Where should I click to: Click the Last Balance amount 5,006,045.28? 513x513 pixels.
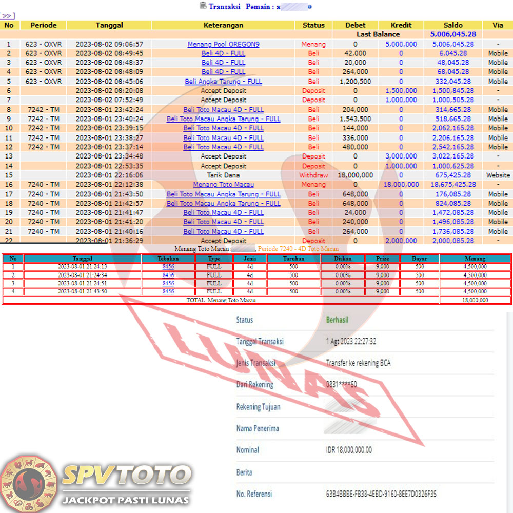(453, 34)
